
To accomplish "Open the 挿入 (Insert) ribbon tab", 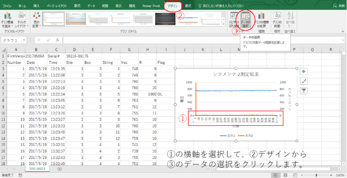I will (x=36, y=6).
